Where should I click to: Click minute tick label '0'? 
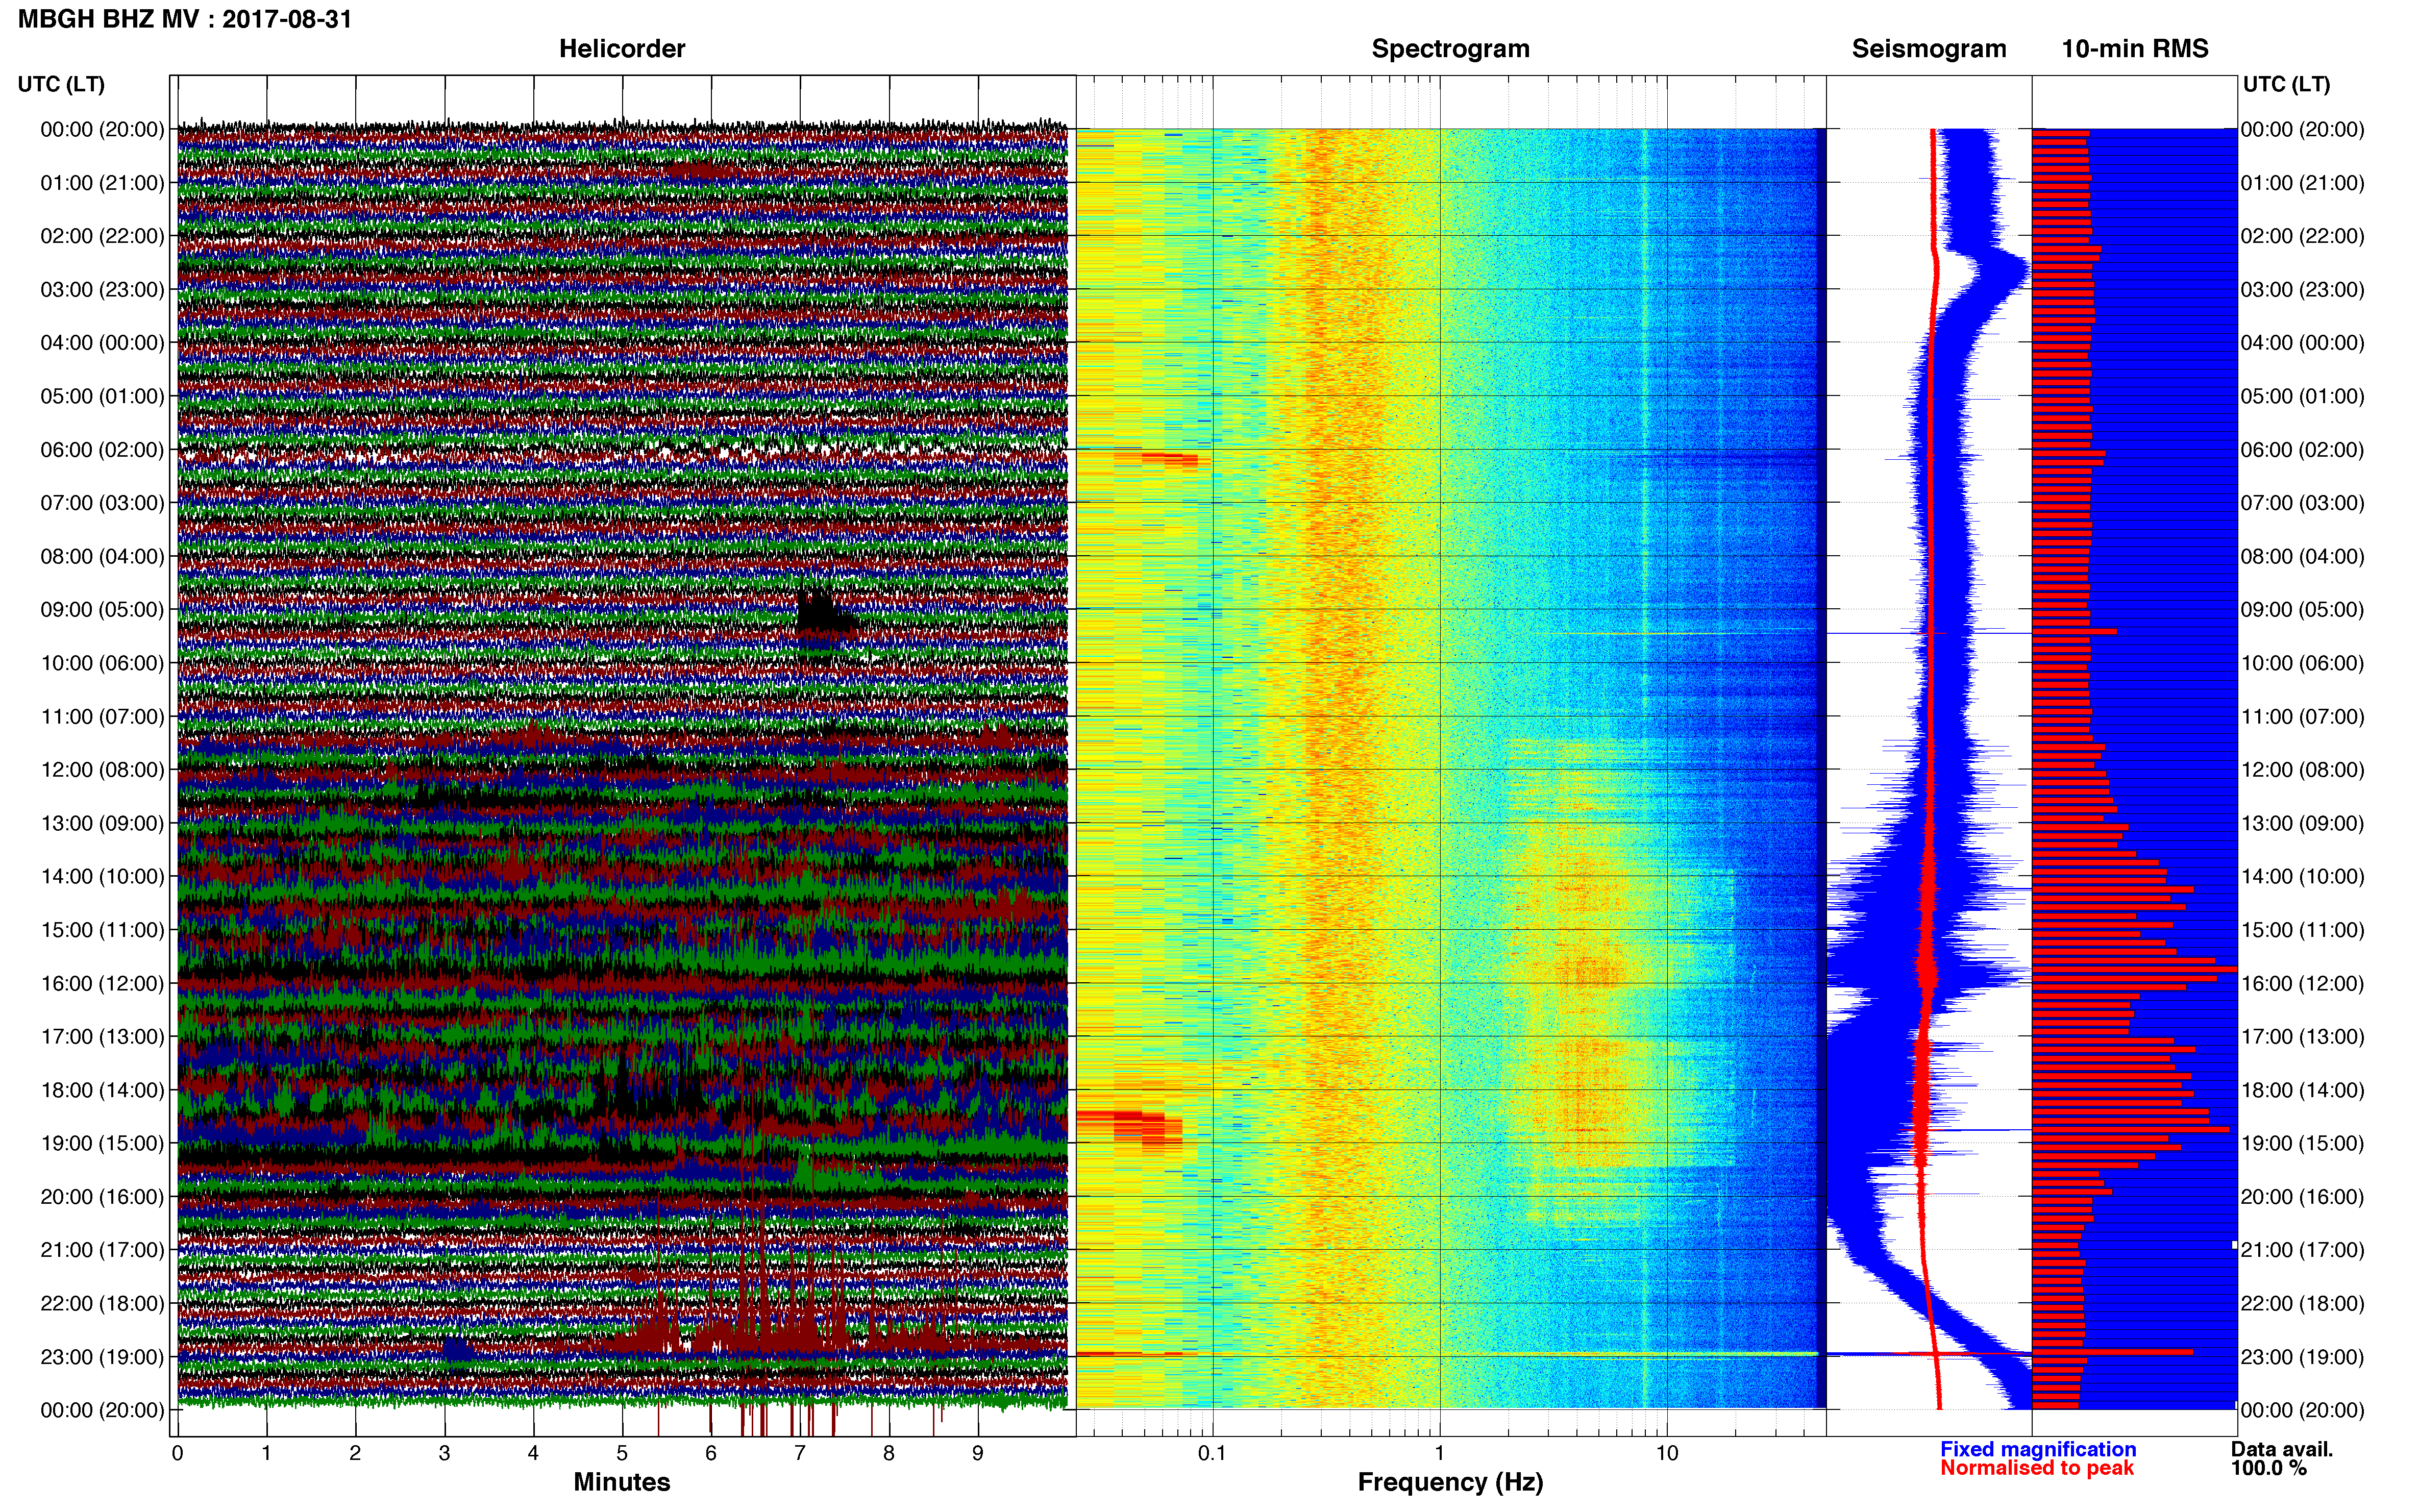[x=177, y=1453]
